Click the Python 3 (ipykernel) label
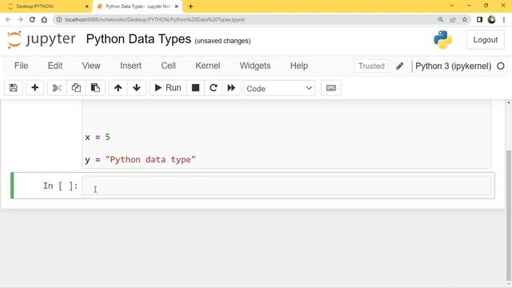512x288 pixels. [x=454, y=66]
